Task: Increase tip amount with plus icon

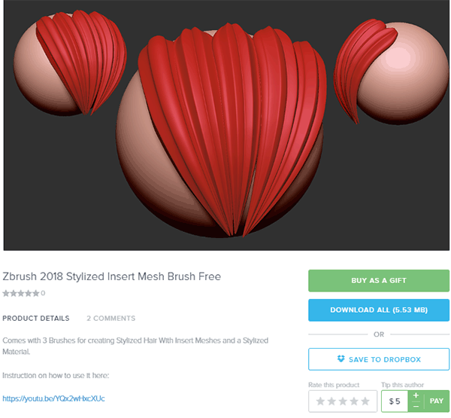Action: 416,395
